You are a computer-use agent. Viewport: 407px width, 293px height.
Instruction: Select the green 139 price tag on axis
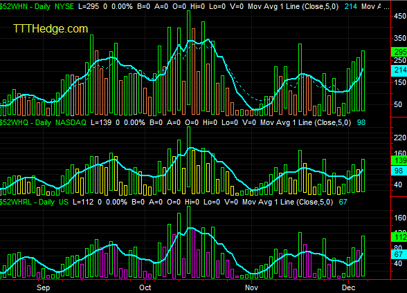pyautogui.click(x=399, y=160)
